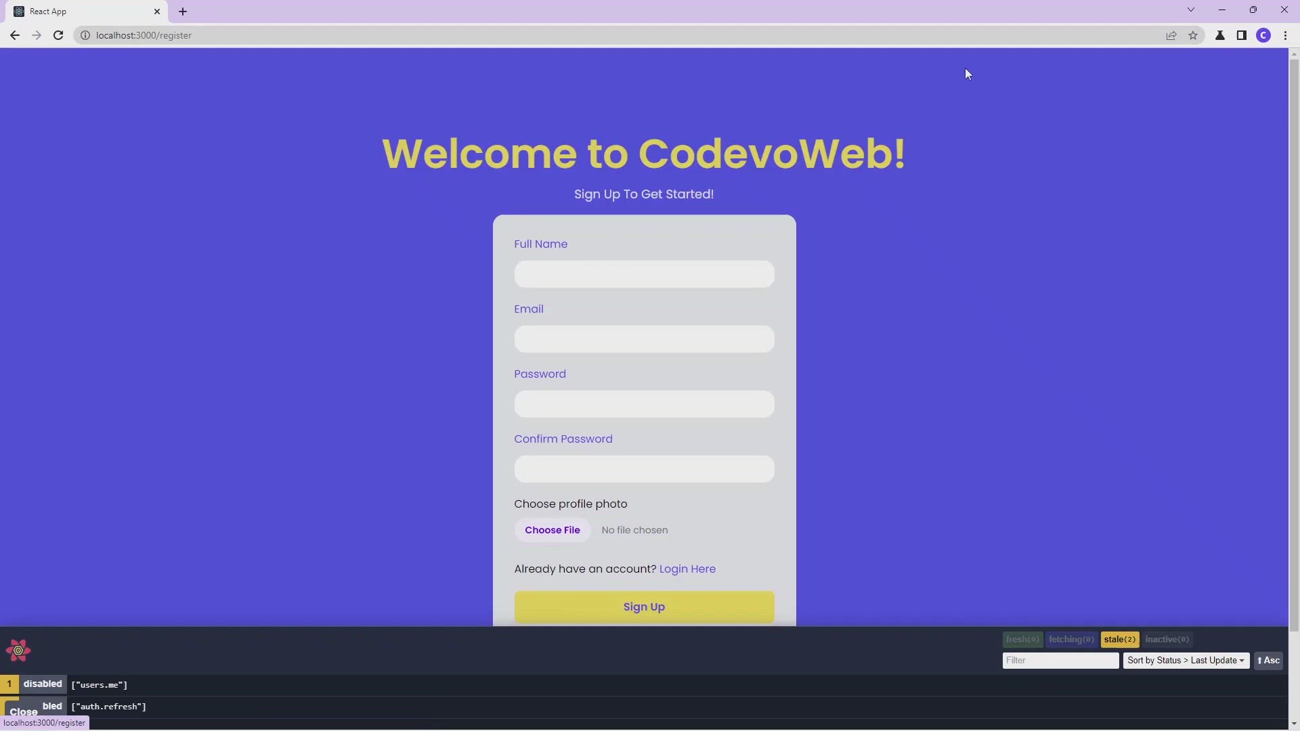Toggle the fresh(0) query filter
This screenshot has height=731, width=1300.
(1022, 640)
